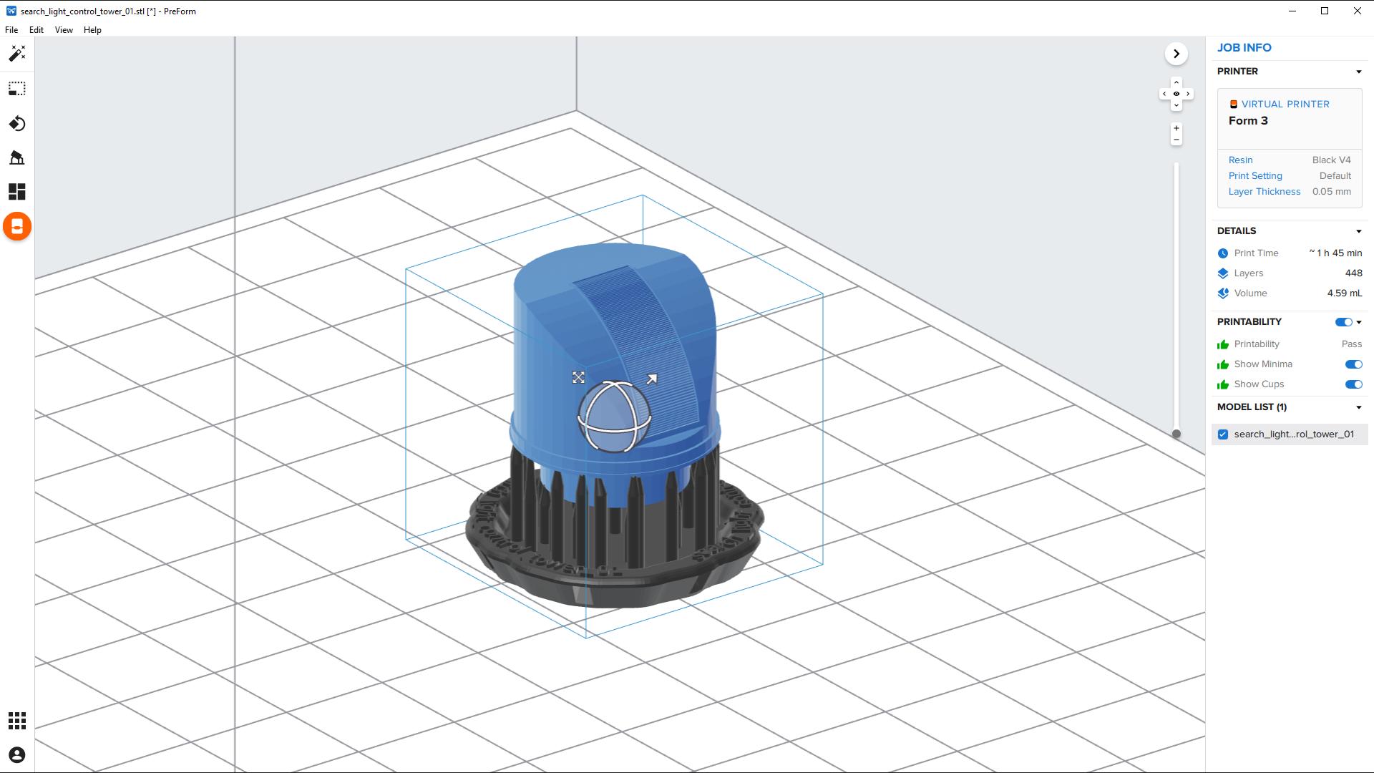Click the Form 3 printer name
The image size is (1374, 773).
pyautogui.click(x=1248, y=121)
